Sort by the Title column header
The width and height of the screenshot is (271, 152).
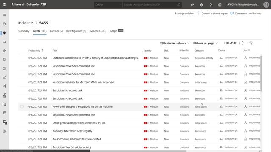55,51
